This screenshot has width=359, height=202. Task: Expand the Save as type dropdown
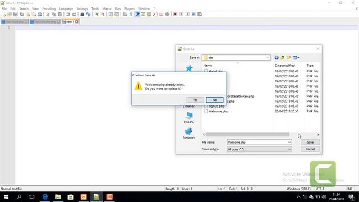pyautogui.click(x=289, y=149)
